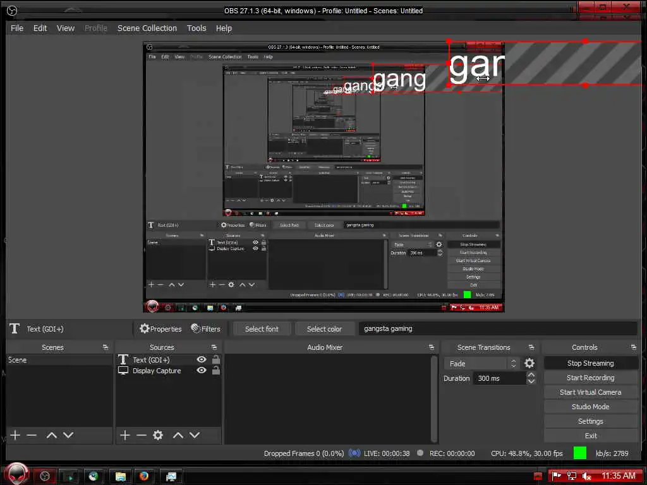Click the muted volume tray icon
Viewport: 647px width, 485px height.
point(586,476)
